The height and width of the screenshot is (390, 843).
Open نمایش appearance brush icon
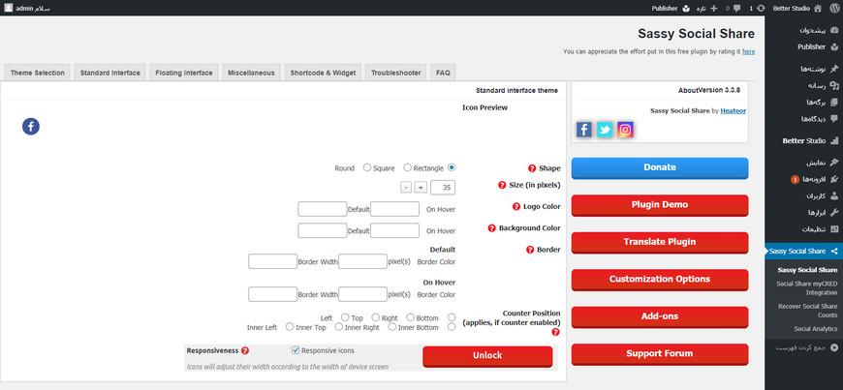pos(834,163)
